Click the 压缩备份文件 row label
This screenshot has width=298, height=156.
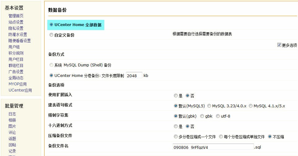(x=60, y=136)
